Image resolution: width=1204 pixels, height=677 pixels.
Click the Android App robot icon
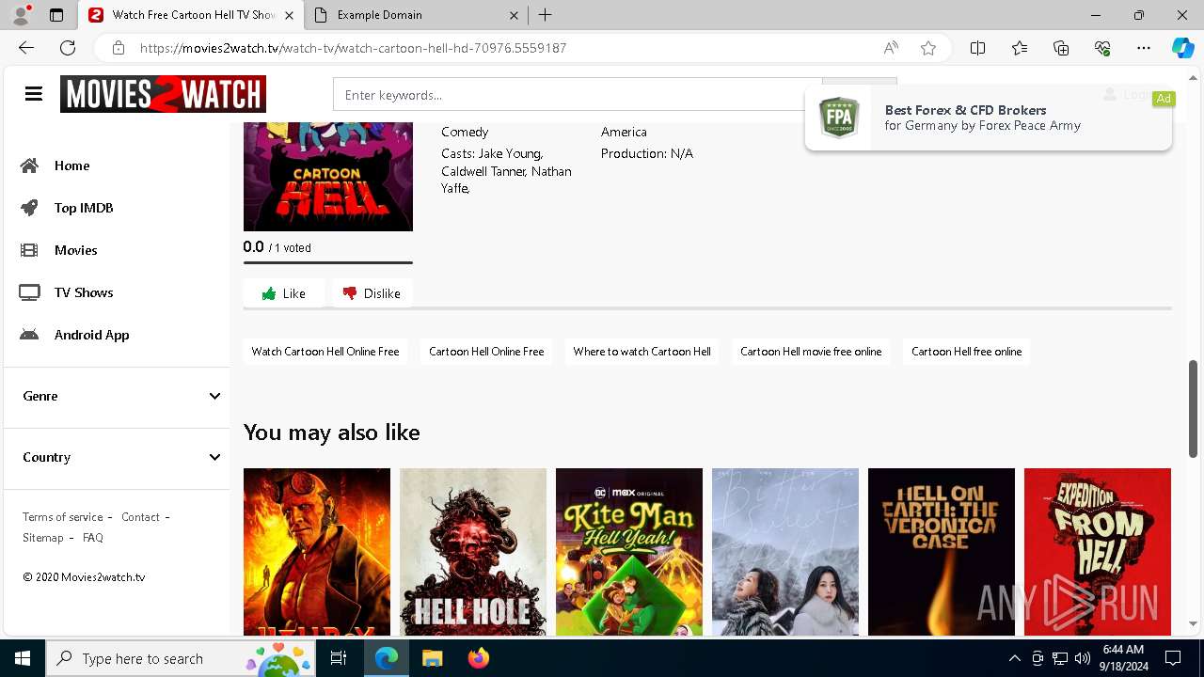pos(29,335)
